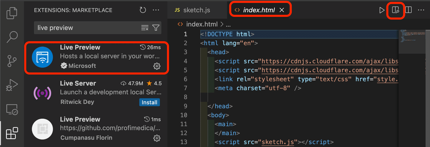Run the file with the play button
This screenshot has width=430, height=147.
click(382, 10)
